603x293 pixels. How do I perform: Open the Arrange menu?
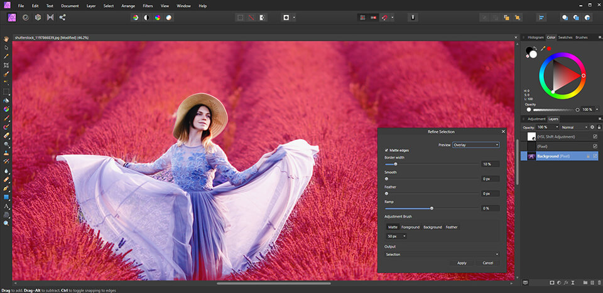pyautogui.click(x=128, y=6)
